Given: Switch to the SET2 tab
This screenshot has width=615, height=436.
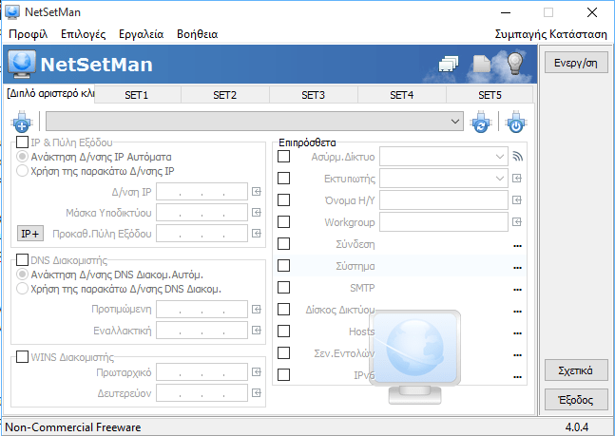Looking at the screenshot, I should click(225, 95).
